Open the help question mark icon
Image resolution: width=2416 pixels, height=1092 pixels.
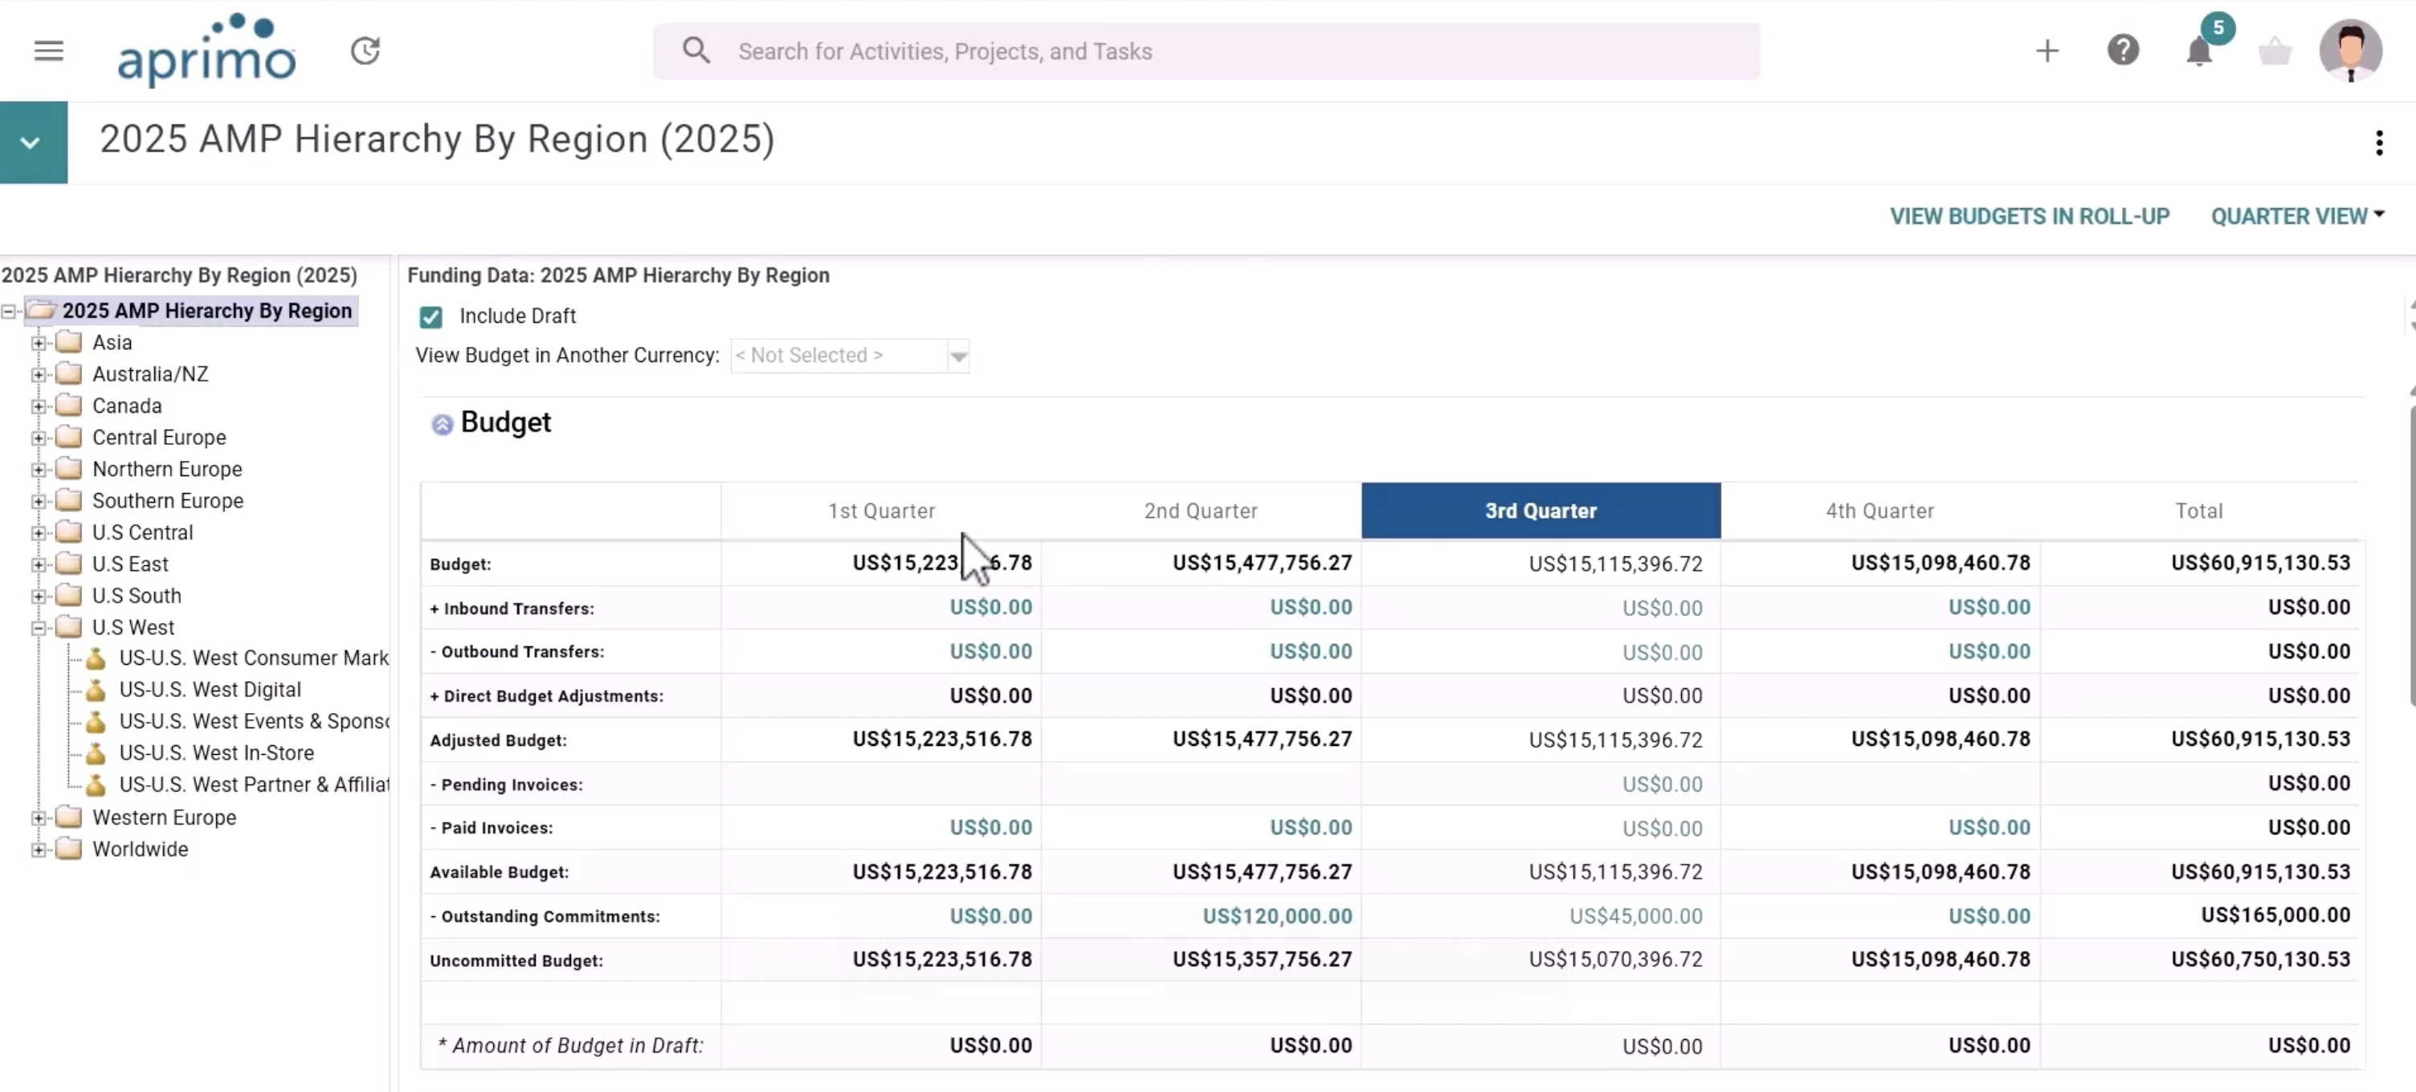click(x=2124, y=51)
